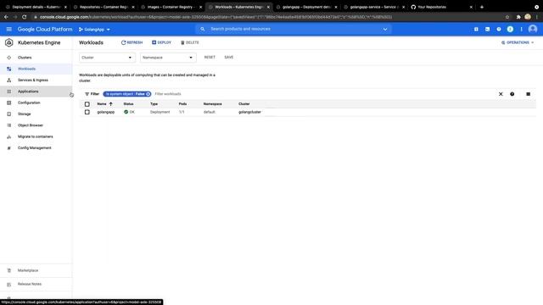Image resolution: width=543 pixels, height=305 pixels.
Task: Click the Save filter button
Action: (229, 57)
